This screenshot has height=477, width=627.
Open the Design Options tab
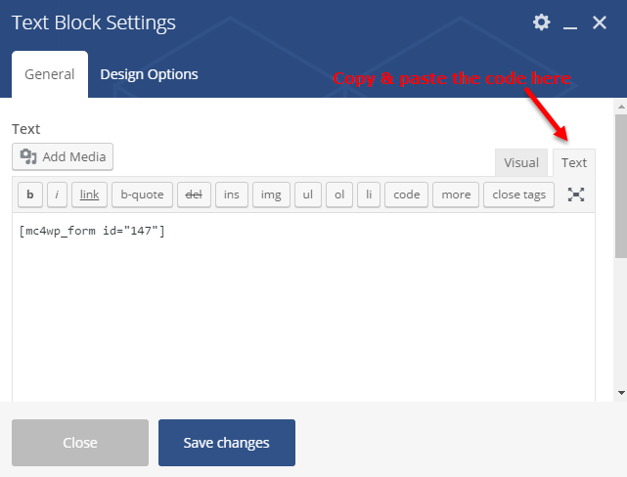149,74
